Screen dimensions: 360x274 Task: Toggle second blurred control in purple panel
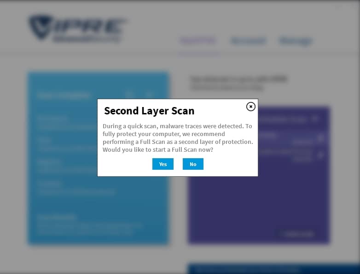(321, 155)
